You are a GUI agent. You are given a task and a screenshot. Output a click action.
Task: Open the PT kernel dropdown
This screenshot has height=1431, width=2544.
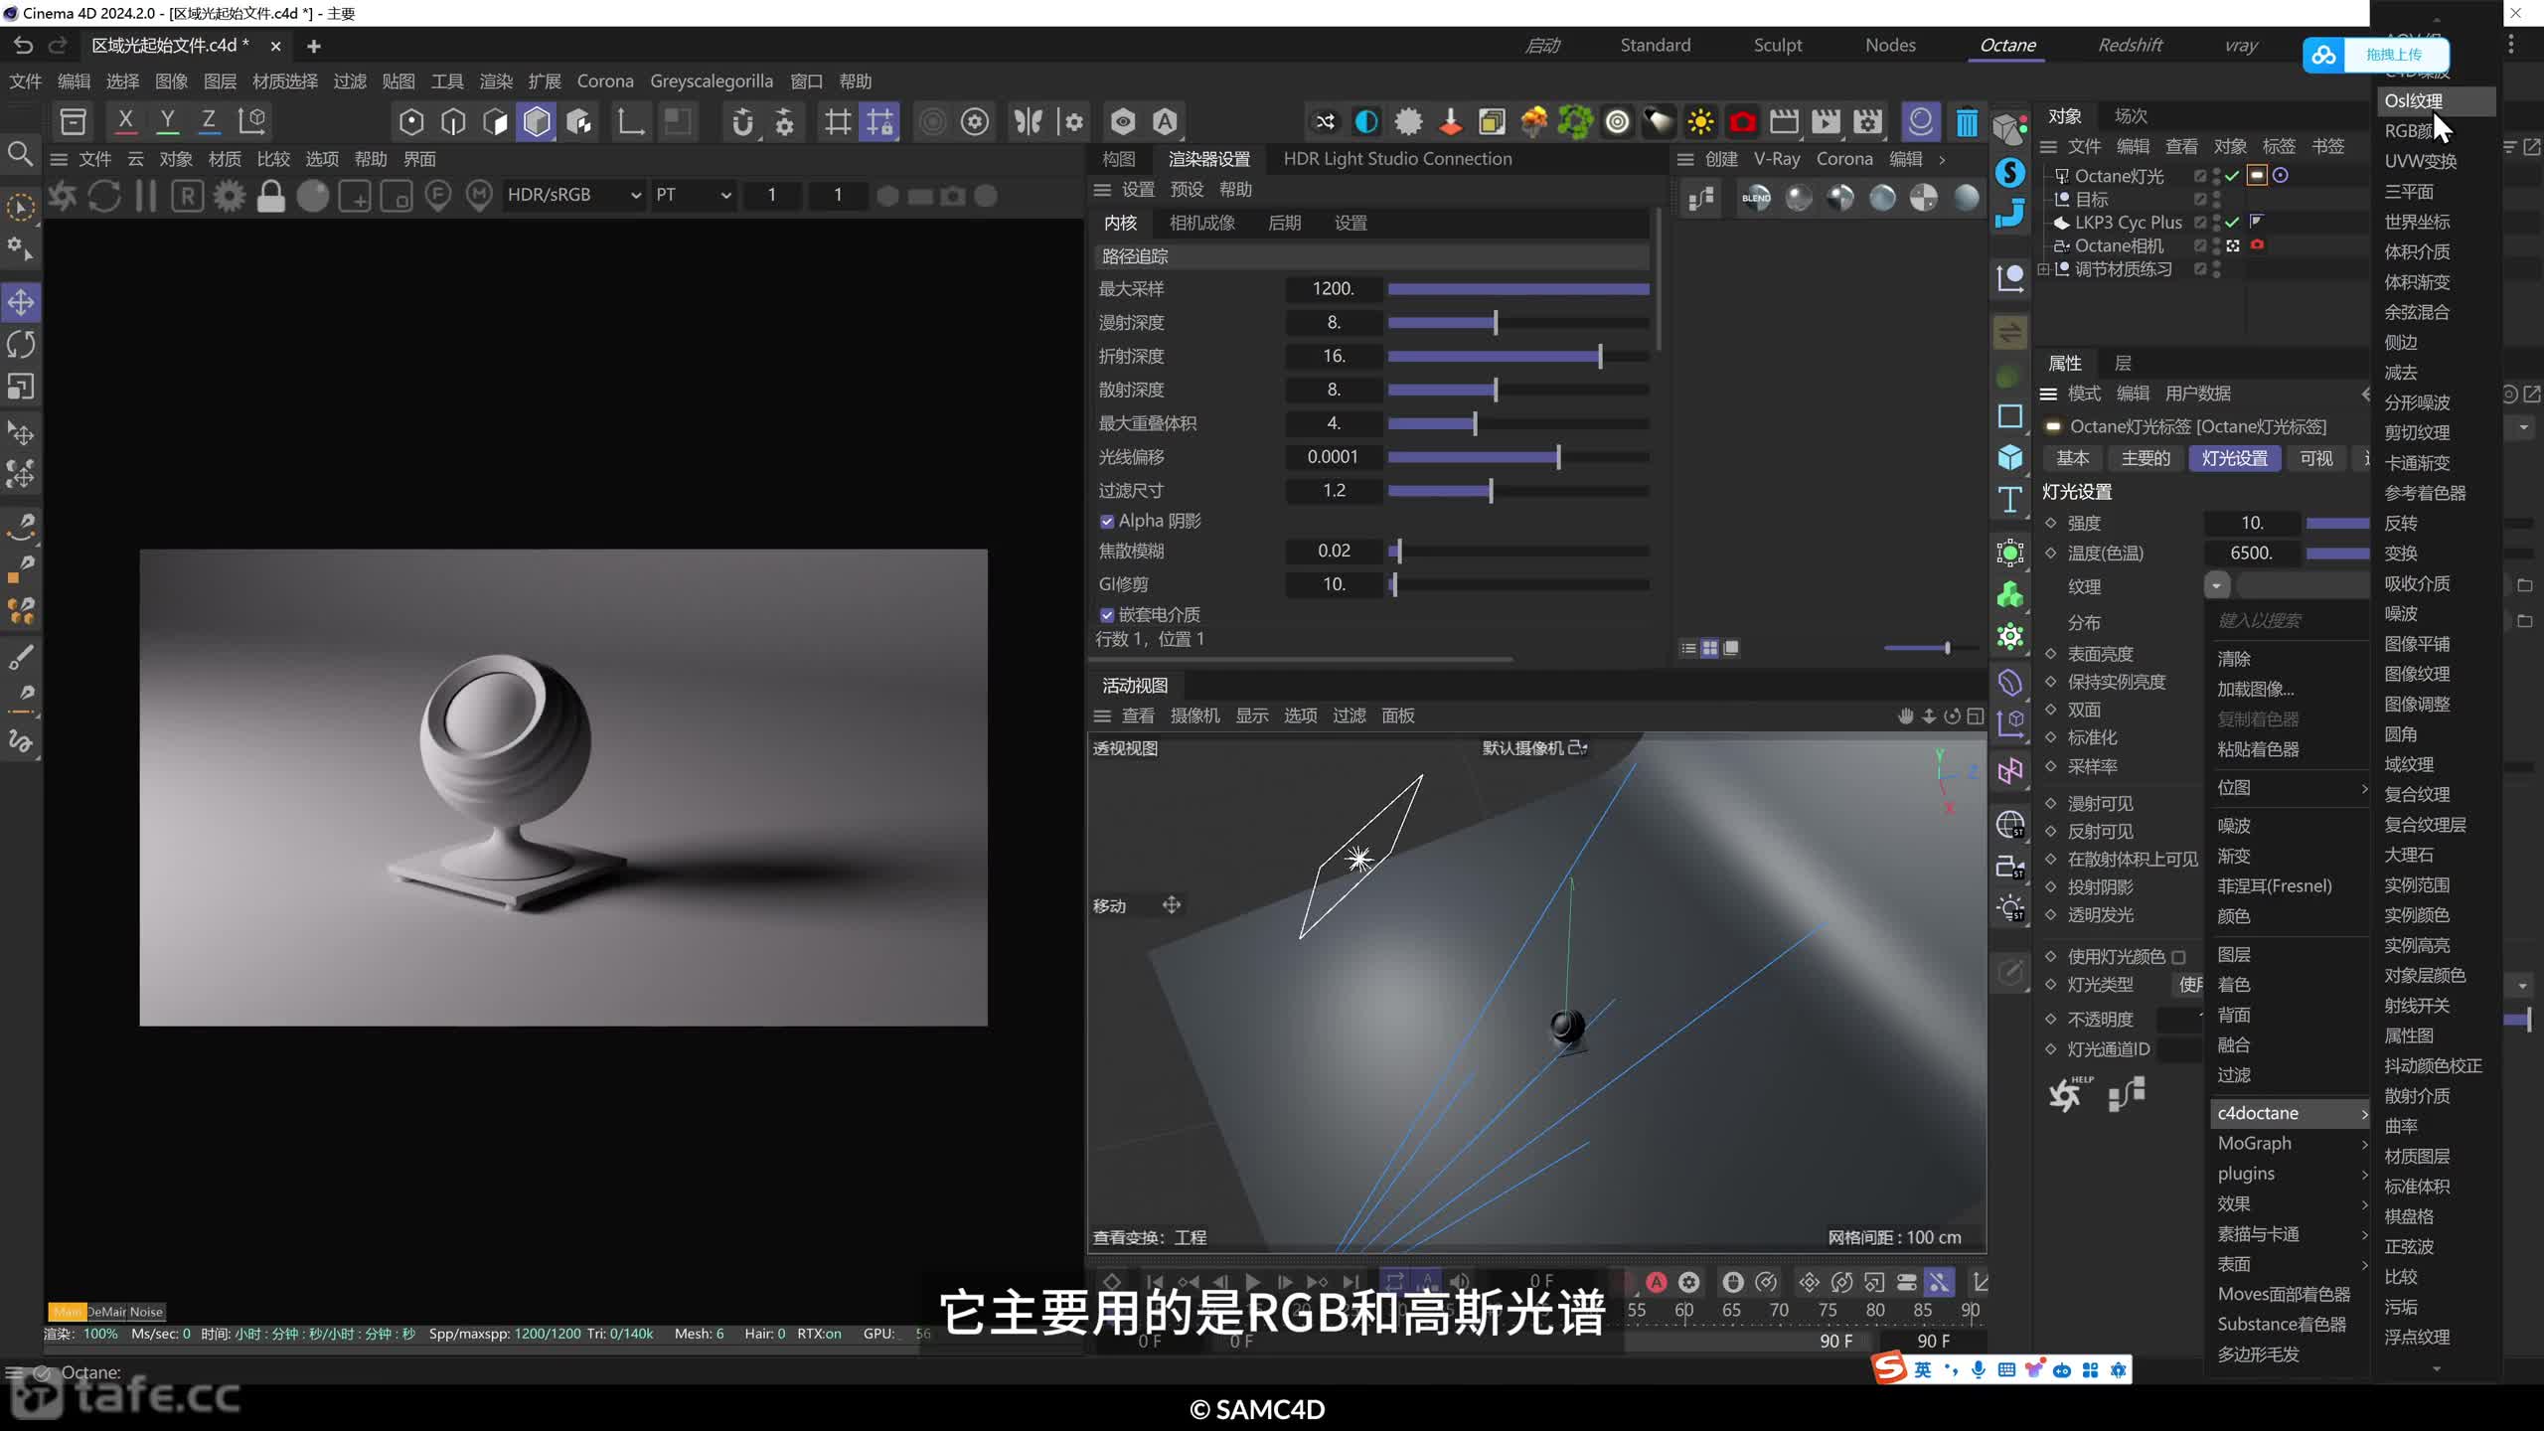pos(693,196)
